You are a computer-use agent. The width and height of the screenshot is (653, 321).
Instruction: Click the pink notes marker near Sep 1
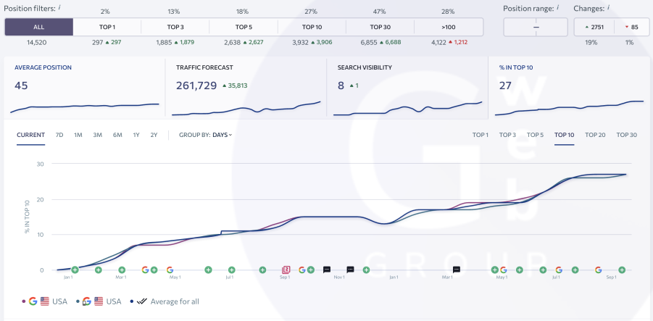tap(286, 270)
